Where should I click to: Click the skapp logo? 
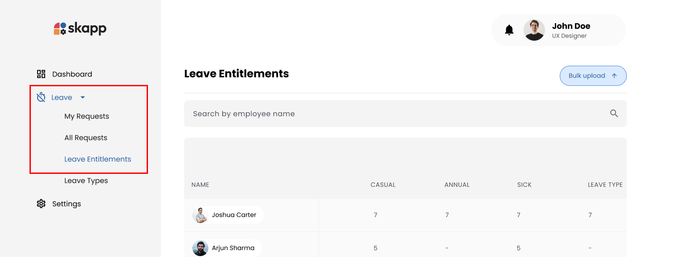pos(80,29)
